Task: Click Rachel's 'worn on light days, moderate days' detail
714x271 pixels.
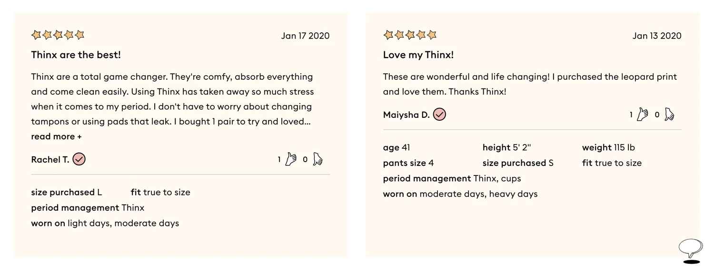Action: [x=105, y=223]
